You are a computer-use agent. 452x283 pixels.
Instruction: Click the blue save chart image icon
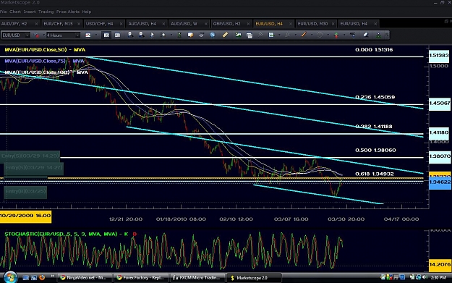(x=271, y=35)
